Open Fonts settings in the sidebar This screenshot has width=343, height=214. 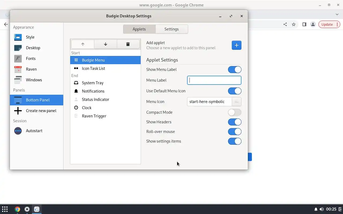(x=36, y=59)
